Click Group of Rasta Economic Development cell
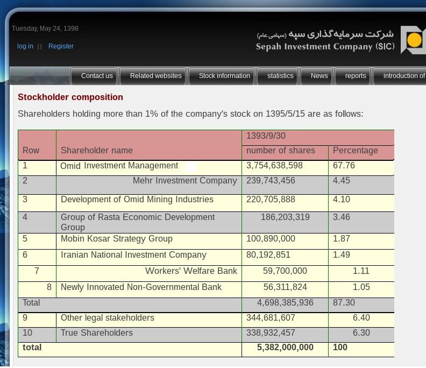 pos(149,222)
